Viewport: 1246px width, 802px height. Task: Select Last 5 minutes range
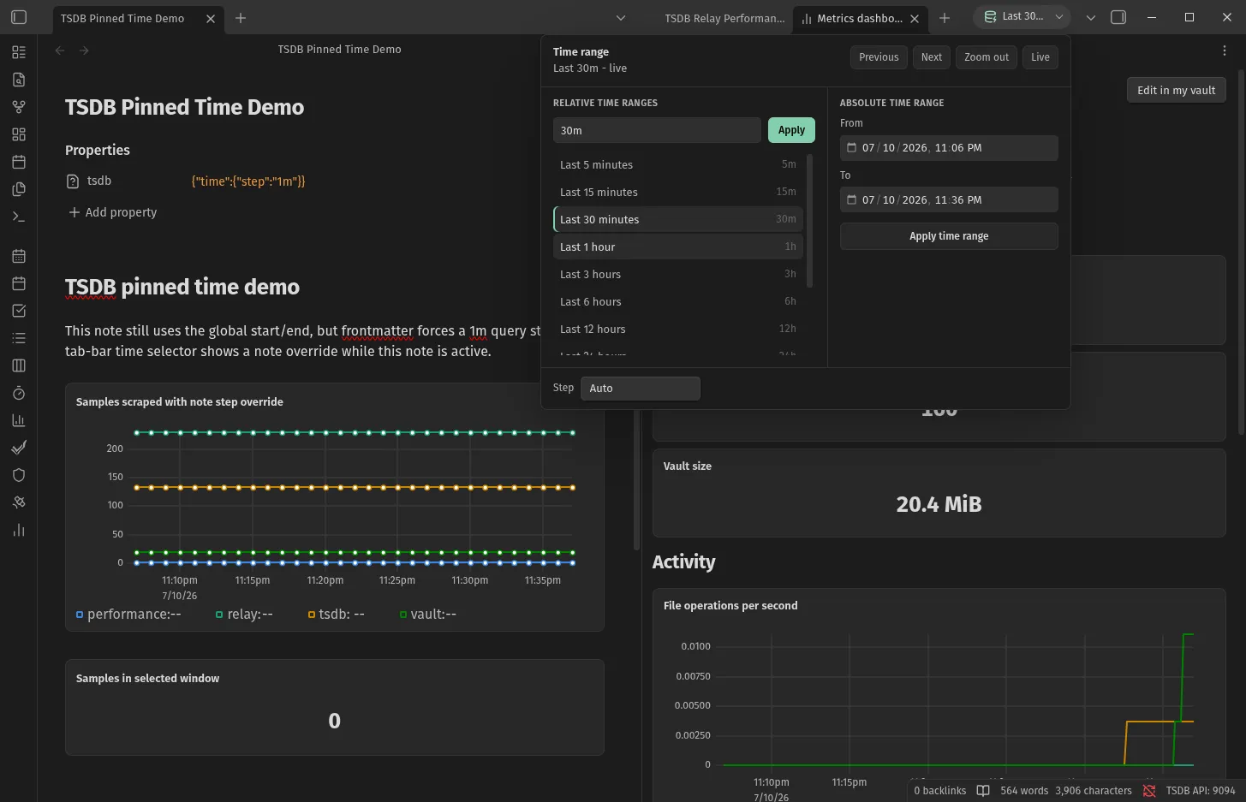(x=678, y=165)
